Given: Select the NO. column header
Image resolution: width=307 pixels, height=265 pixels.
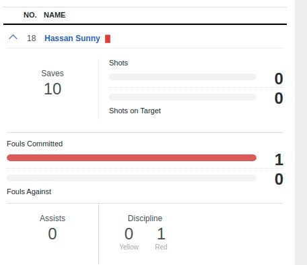Looking at the screenshot, I should tap(30, 15).
